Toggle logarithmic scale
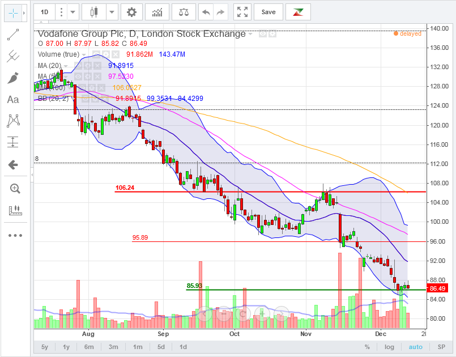Viewport: 456px width, 357px height. coord(389,347)
